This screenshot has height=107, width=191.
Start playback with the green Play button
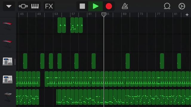95,6
